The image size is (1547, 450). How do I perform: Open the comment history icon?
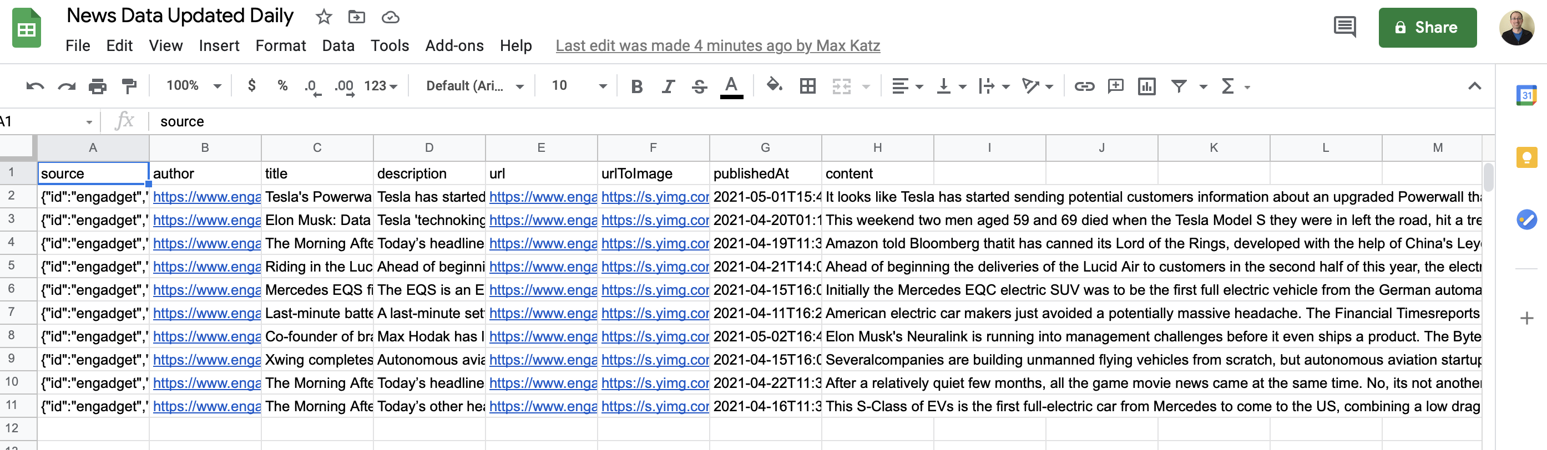click(1344, 27)
